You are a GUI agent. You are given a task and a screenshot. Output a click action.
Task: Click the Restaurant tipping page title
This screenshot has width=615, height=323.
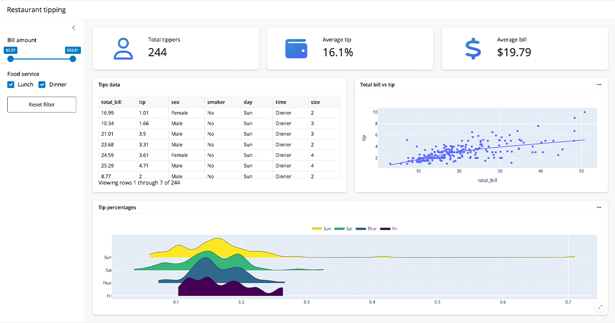(x=36, y=10)
